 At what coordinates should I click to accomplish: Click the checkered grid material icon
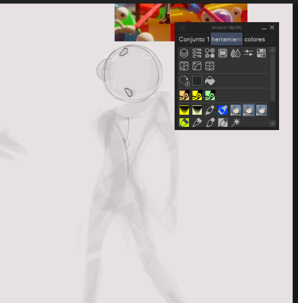[x=261, y=53]
